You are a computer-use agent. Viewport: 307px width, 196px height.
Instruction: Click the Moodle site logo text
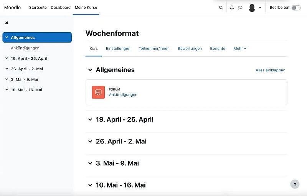13,8
